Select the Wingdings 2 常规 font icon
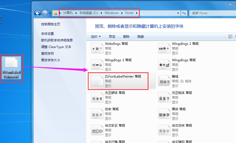 point(164,49)
